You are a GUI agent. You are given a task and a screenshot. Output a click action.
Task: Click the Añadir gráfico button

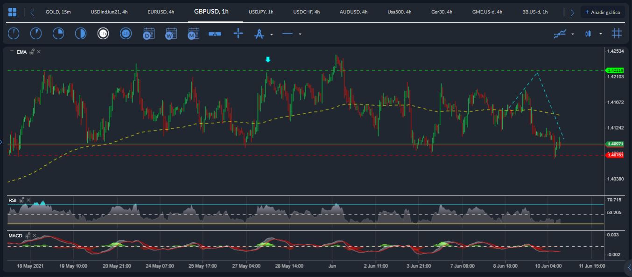point(603,12)
